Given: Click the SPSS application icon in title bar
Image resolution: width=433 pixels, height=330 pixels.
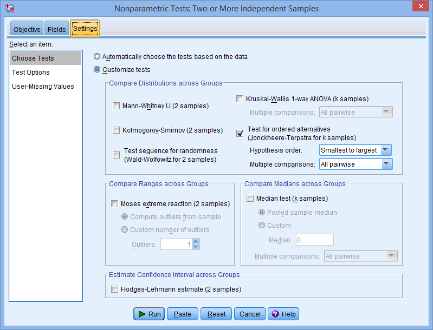Looking at the screenshot, I should point(10,8).
